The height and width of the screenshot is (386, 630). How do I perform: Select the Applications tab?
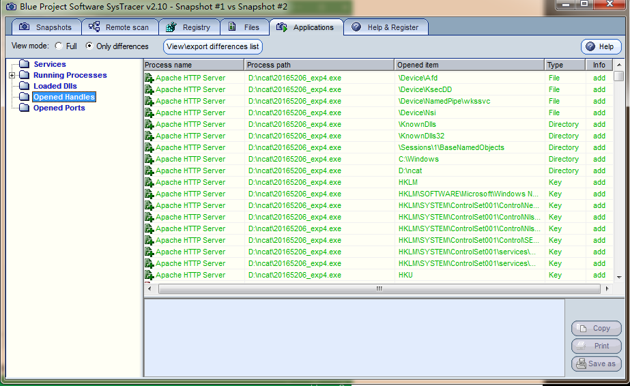pos(306,27)
